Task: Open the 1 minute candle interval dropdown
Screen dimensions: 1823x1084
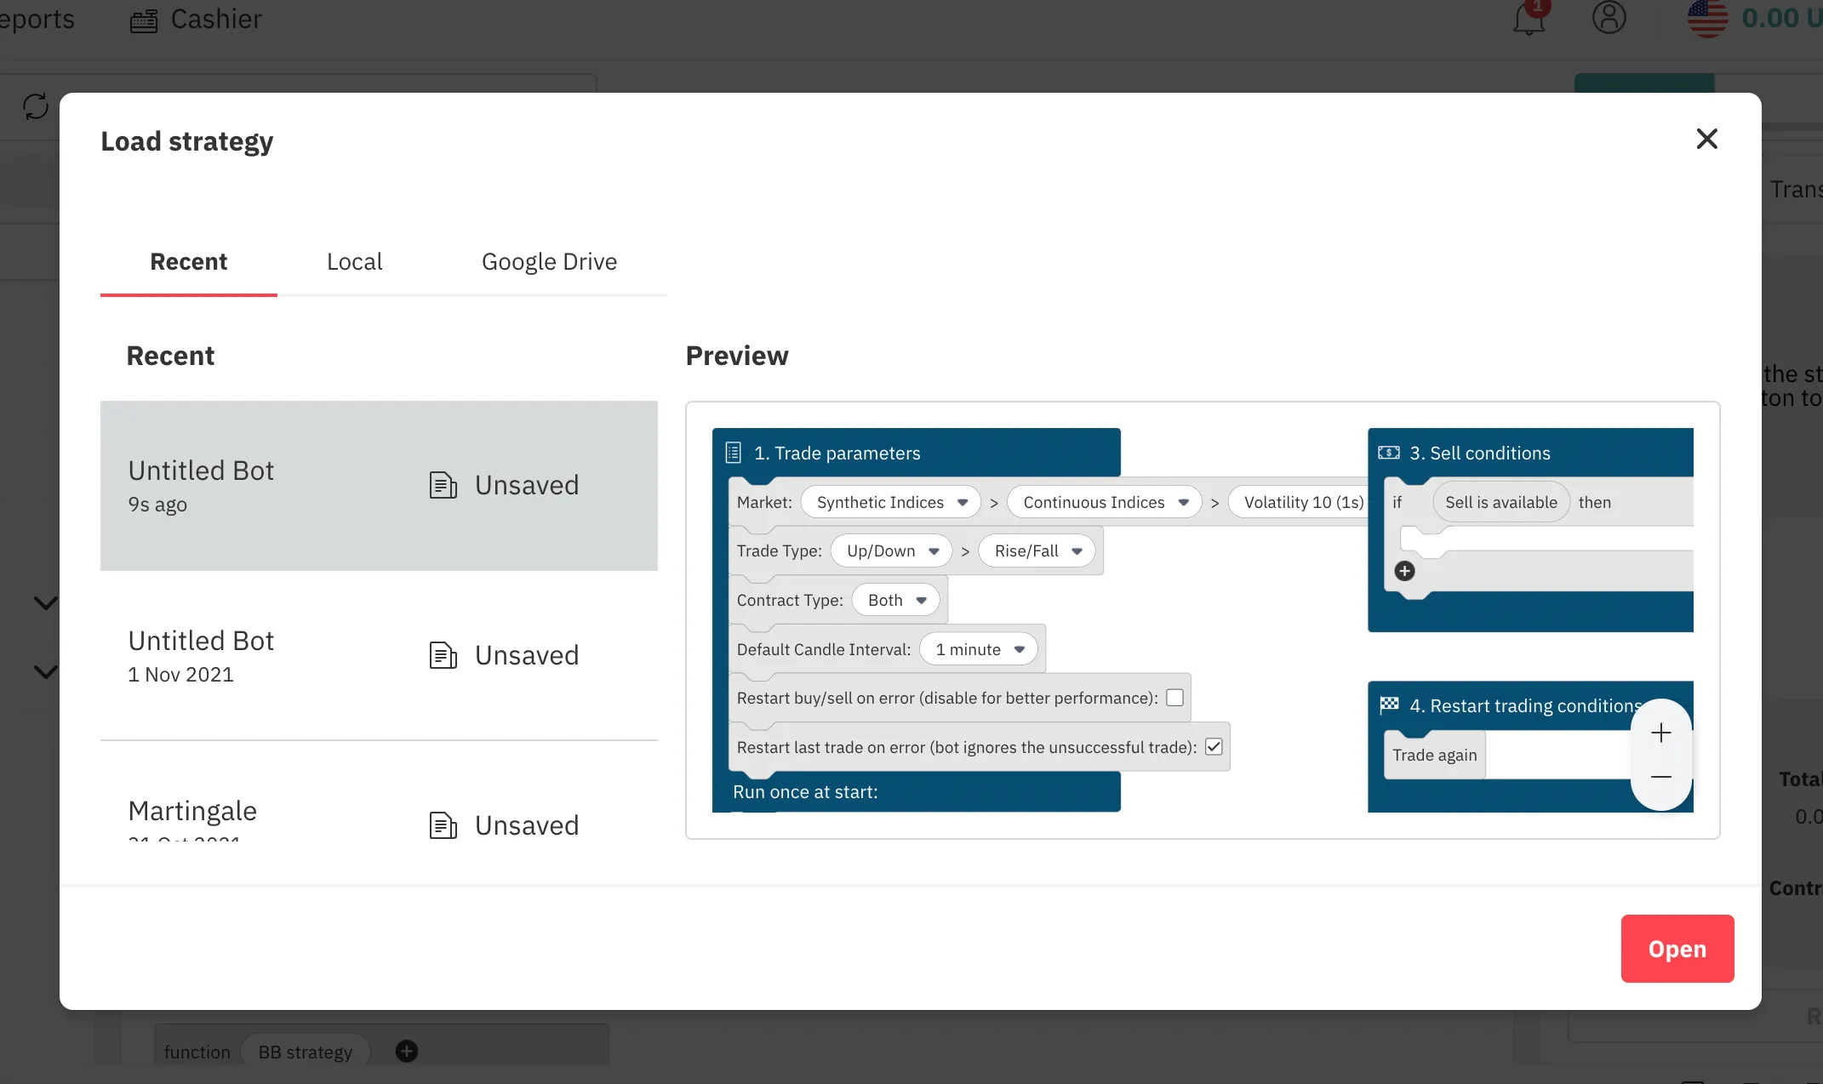Action: (978, 649)
